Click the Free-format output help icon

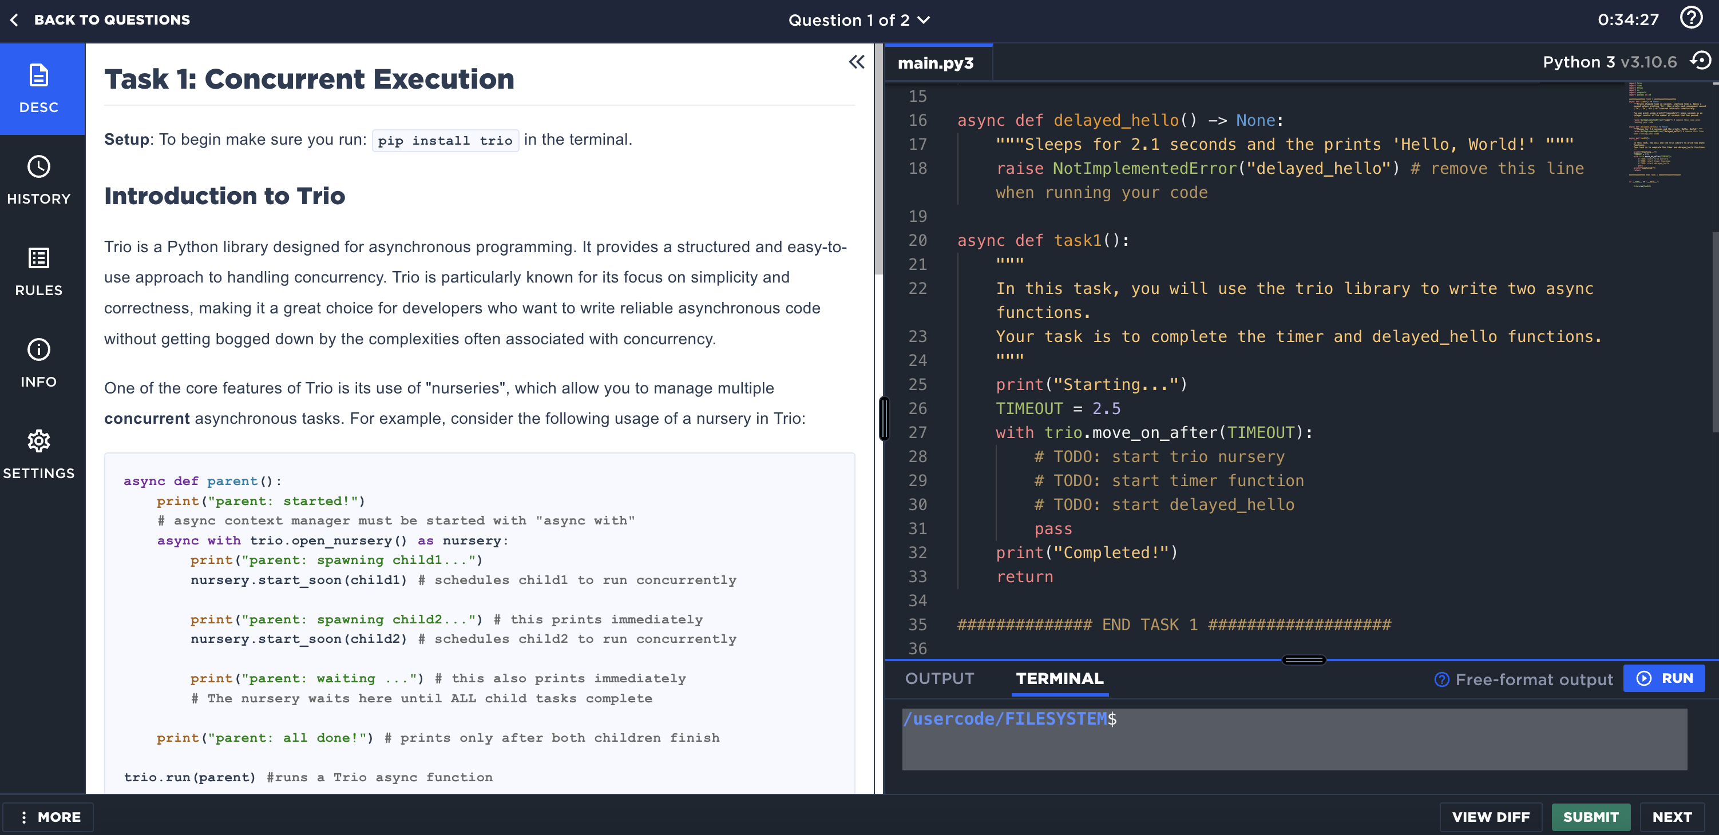1441,679
